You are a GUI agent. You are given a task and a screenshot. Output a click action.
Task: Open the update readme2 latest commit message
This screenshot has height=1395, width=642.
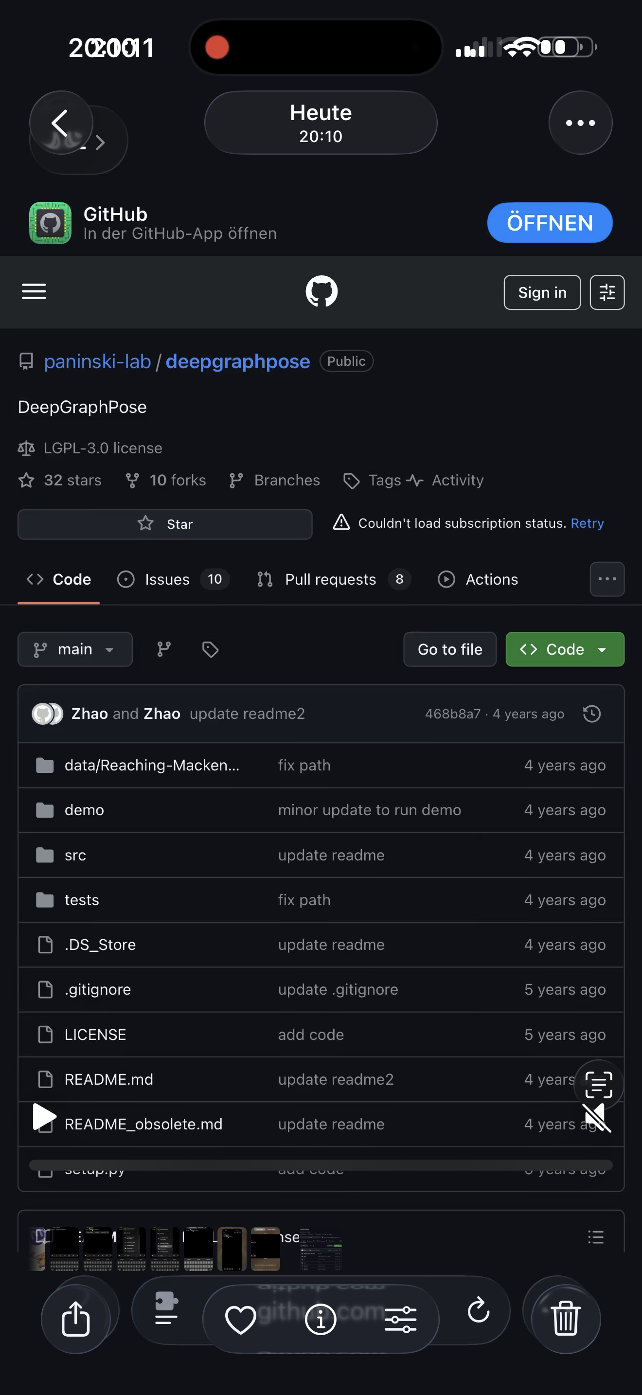pyautogui.click(x=248, y=714)
